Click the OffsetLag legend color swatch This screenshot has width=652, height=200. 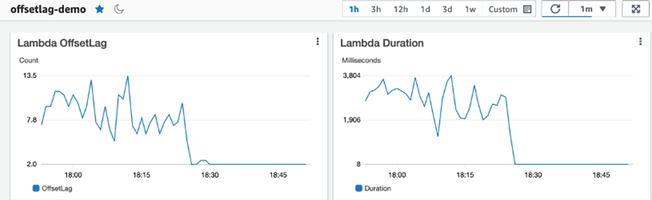(x=35, y=188)
